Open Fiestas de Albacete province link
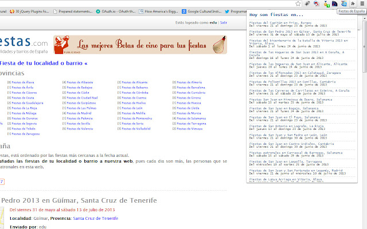 point(80,82)
